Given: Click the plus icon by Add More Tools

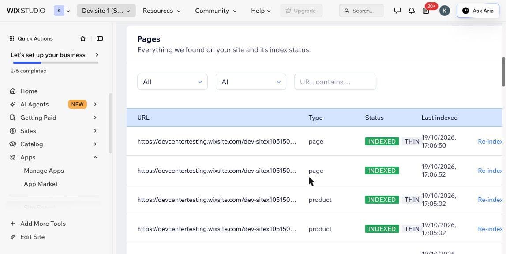Looking at the screenshot, I should point(13,224).
